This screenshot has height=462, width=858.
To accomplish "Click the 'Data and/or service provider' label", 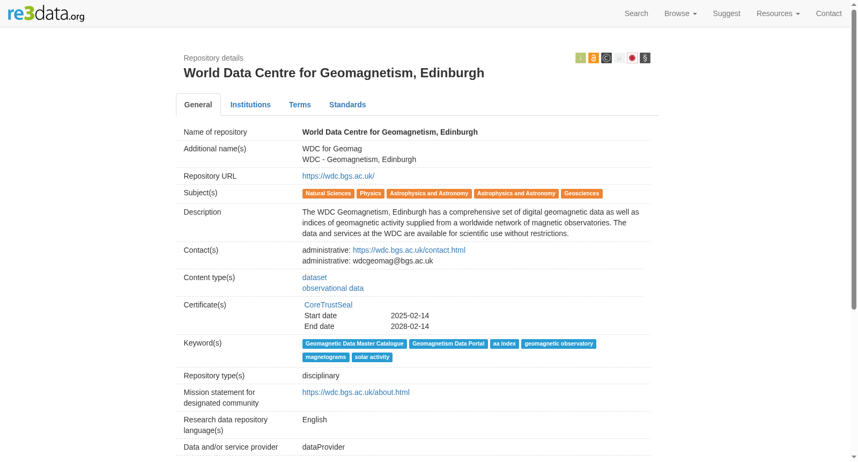I will point(231,447).
